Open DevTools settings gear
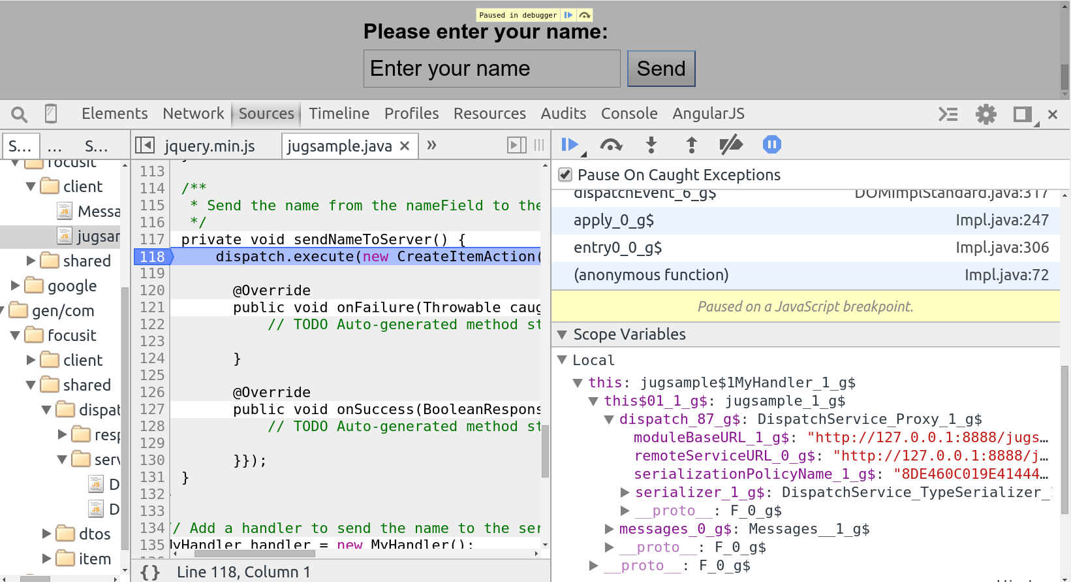The image size is (1071, 582). pyautogui.click(x=986, y=114)
